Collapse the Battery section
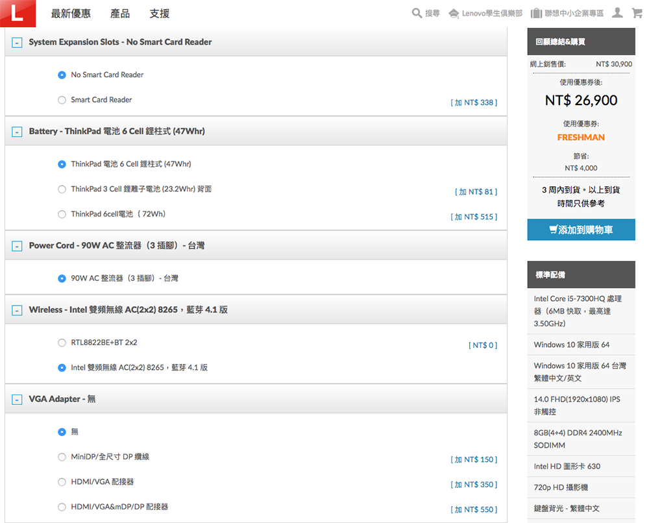Viewport: 649px width, 523px height. 17,132
